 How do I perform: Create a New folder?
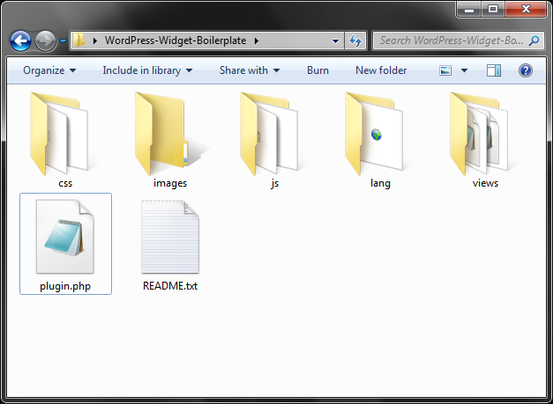click(x=381, y=70)
